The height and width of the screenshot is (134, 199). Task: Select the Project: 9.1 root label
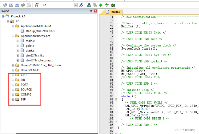(x=18, y=16)
